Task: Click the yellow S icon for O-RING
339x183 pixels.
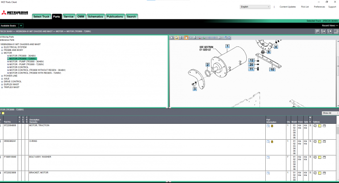Action: 272,141
